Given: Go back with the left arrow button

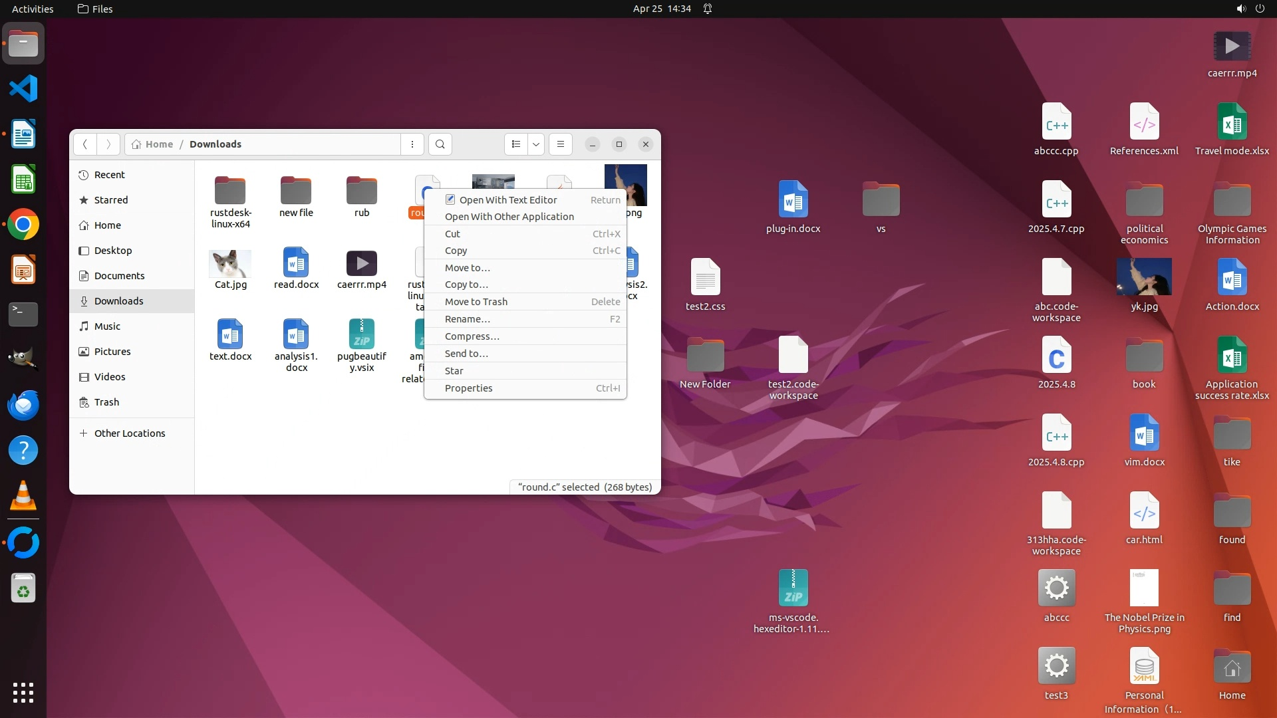Looking at the screenshot, I should [x=84, y=144].
